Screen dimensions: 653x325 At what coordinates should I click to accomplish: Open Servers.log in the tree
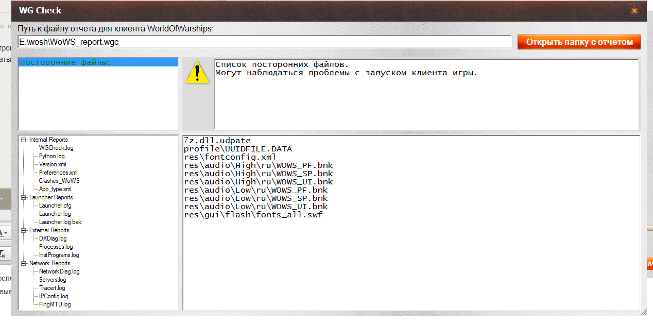pyautogui.click(x=53, y=280)
